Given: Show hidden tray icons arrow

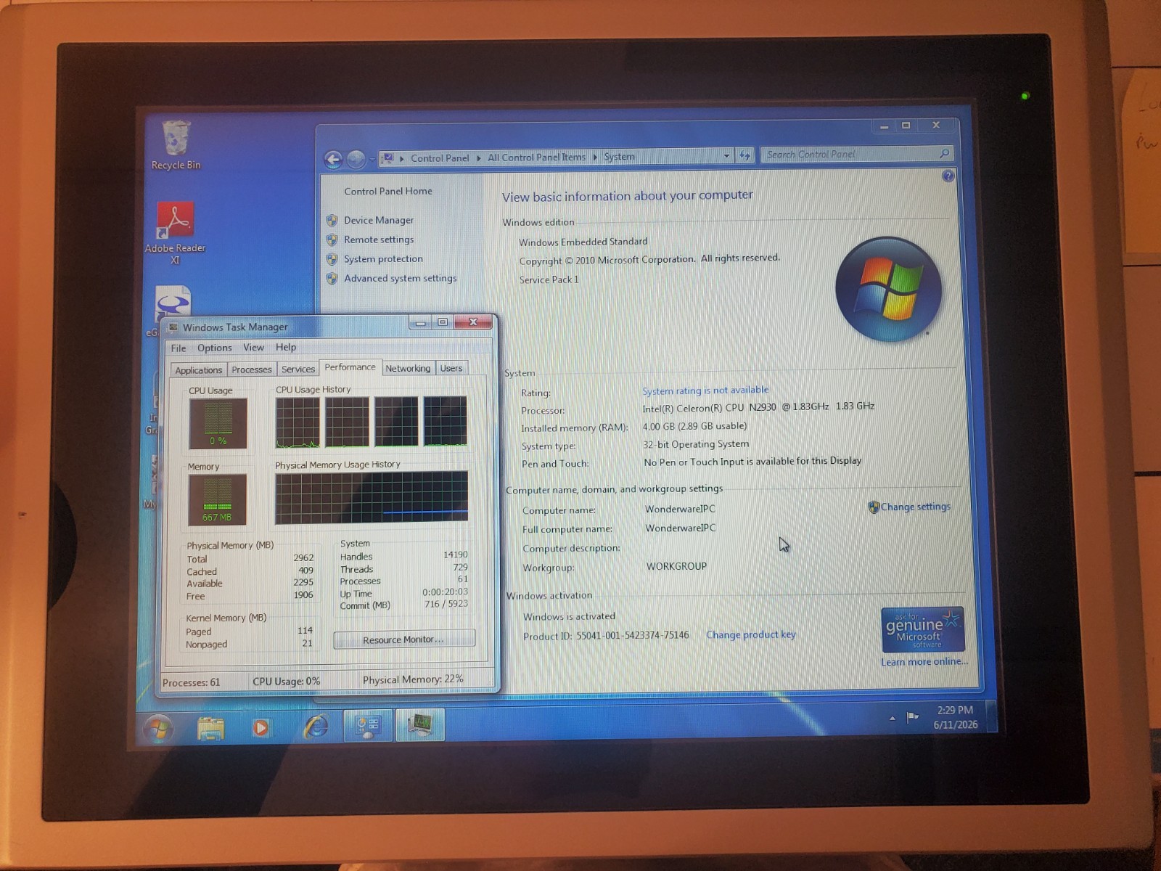Looking at the screenshot, I should pyautogui.click(x=892, y=719).
